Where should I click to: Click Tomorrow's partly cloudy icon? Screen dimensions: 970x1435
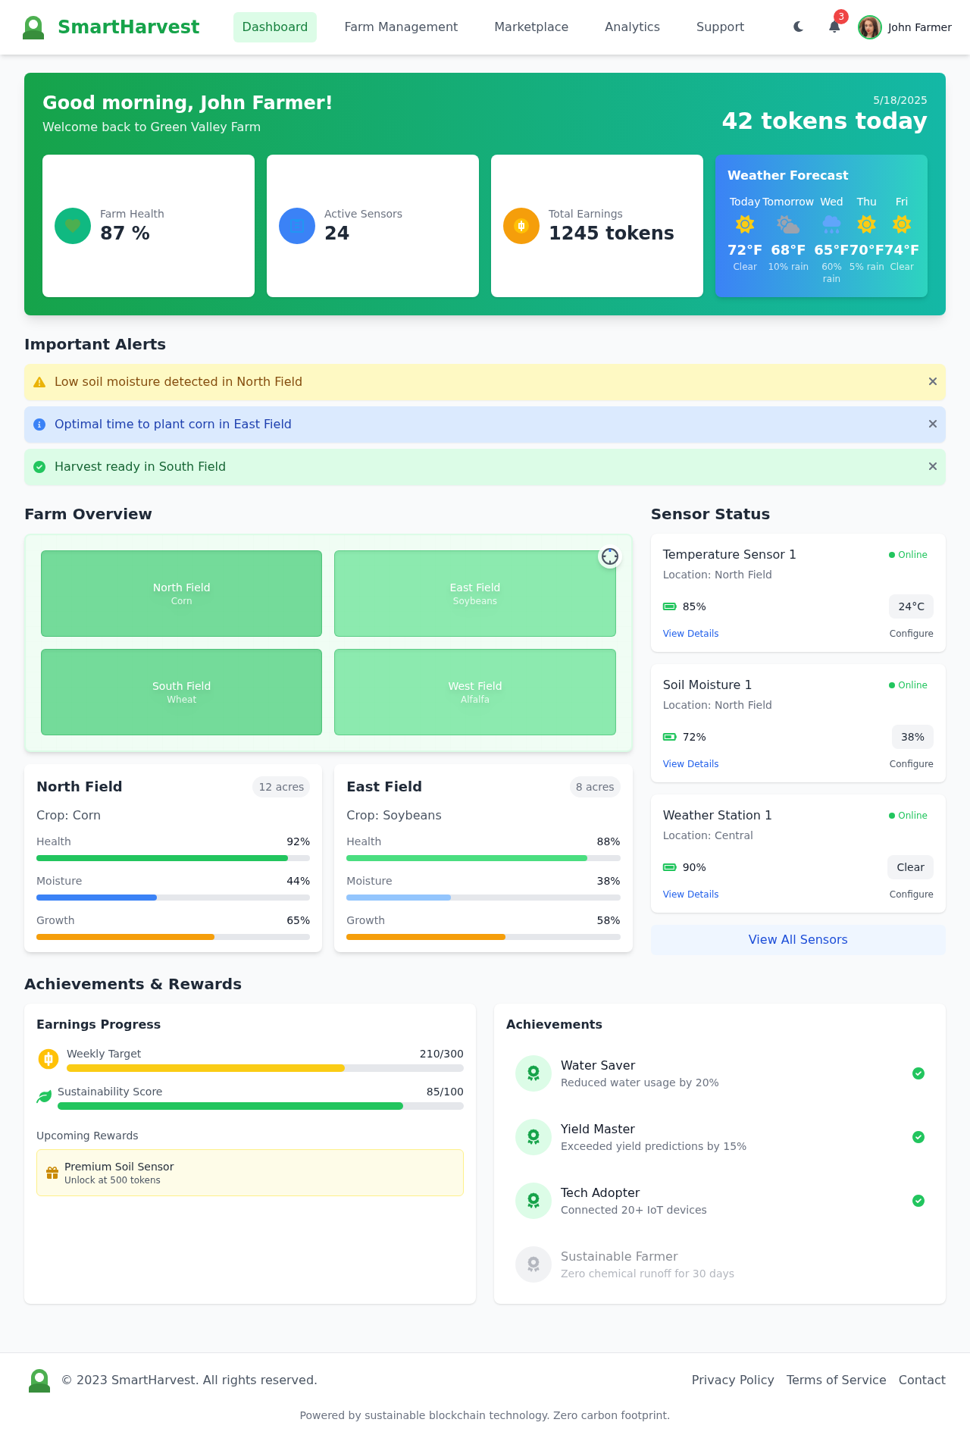pyautogui.click(x=788, y=224)
